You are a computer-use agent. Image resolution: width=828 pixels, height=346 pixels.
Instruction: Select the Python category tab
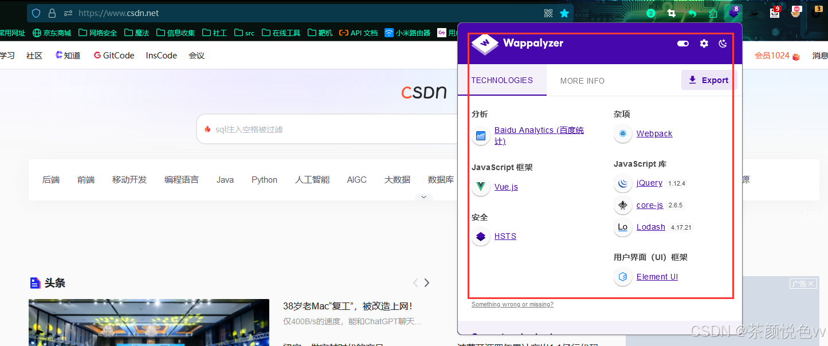[264, 179]
